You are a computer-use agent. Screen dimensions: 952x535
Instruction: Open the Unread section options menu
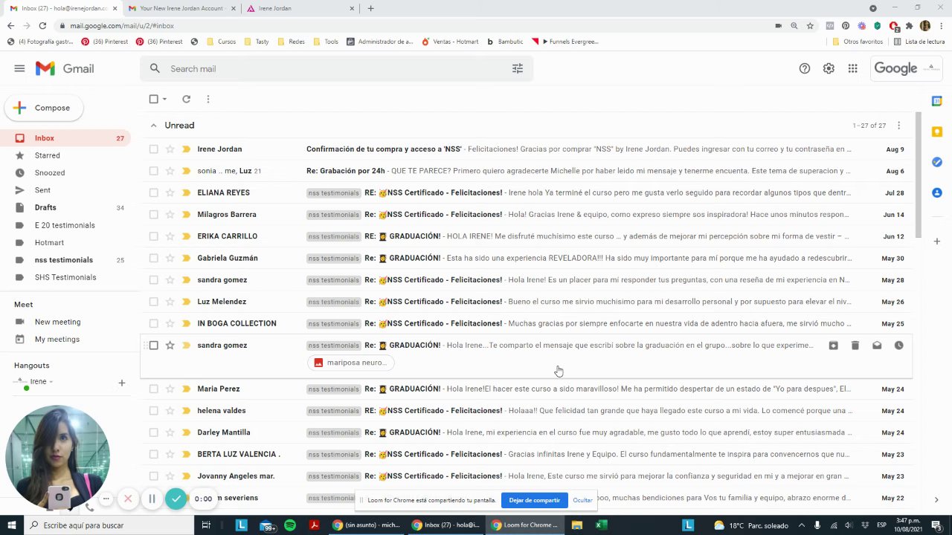898,126
